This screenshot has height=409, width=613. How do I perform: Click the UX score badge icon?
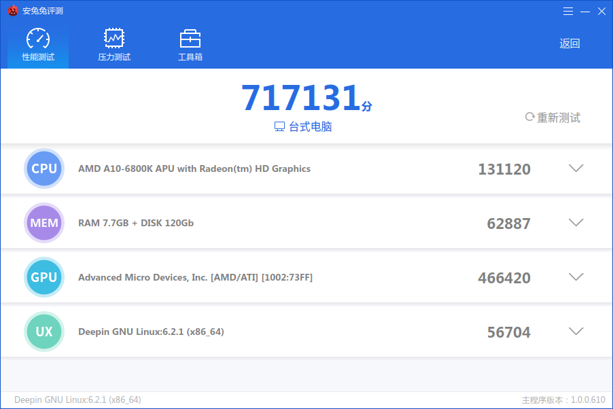[43, 331]
